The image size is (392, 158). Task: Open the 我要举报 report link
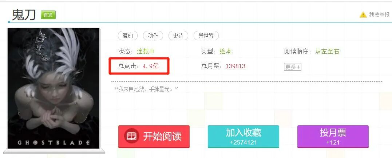pos(379,15)
